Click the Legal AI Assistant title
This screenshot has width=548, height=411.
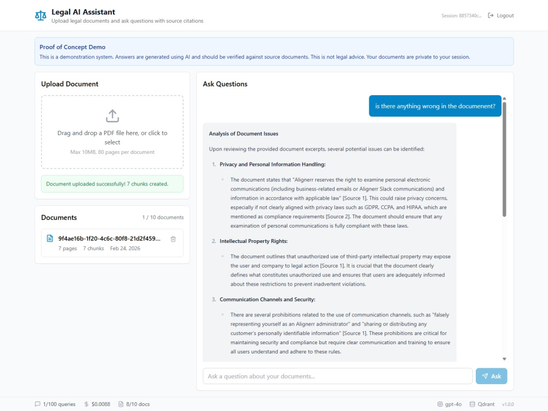tap(83, 12)
